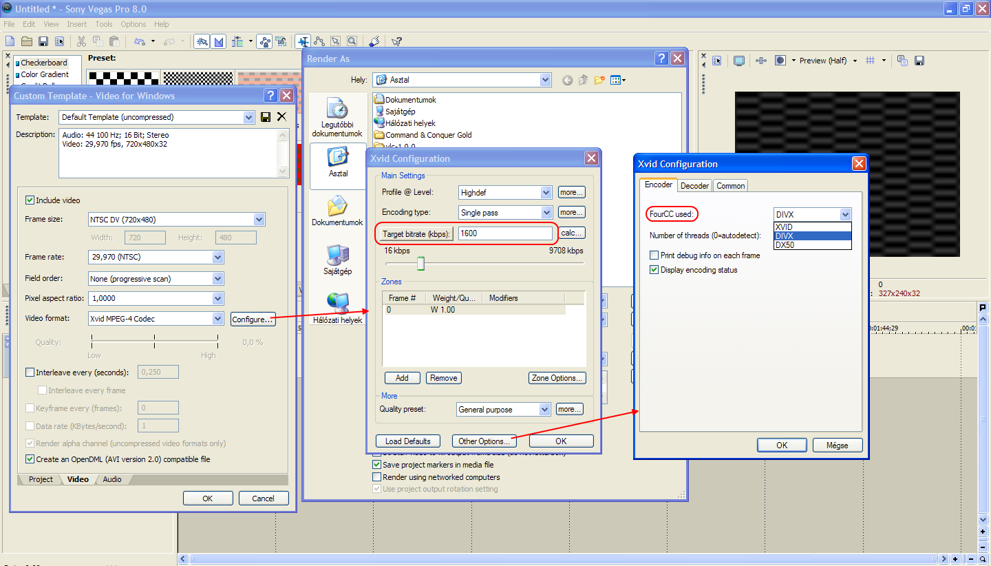This screenshot has width=991, height=566.
Task: Switch to Decoder tab in Xvid Configuration
Action: pyautogui.click(x=694, y=186)
